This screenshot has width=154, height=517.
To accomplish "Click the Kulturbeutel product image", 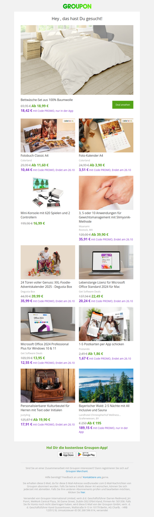I will tap(48, 385).
